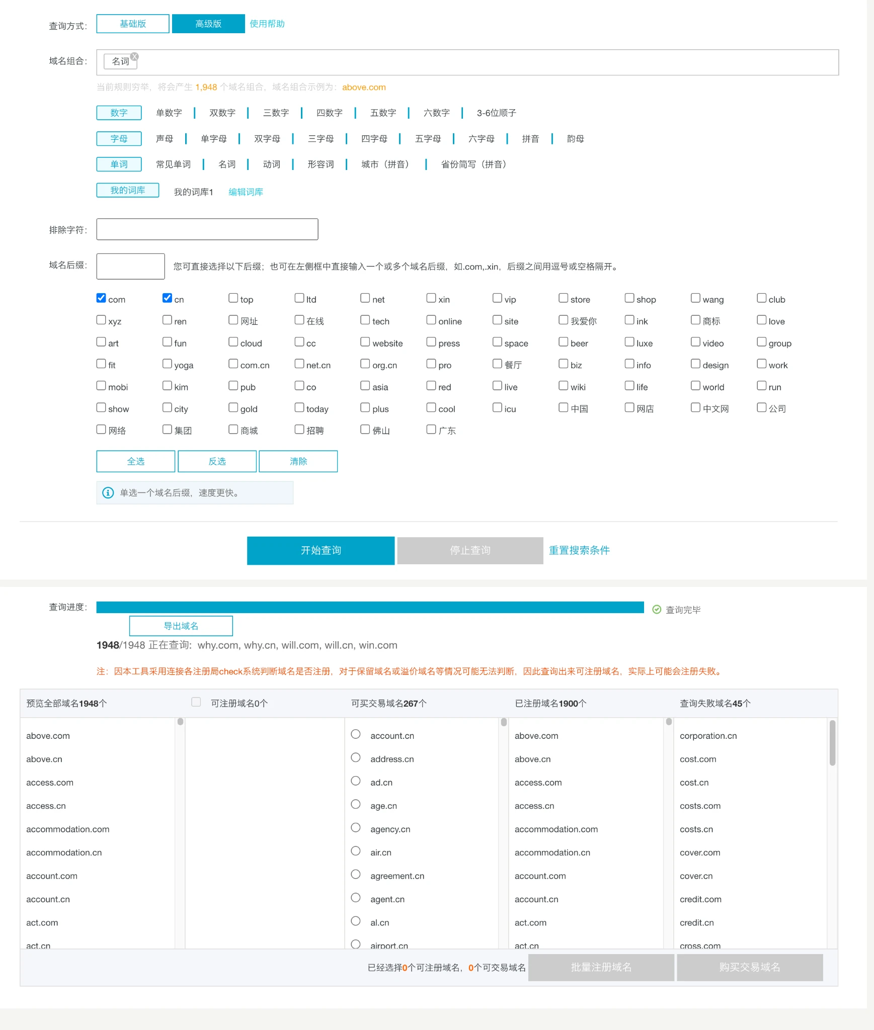The width and height of the screenshot is (874, 1030).
Task: Enable the xyz suffix checkbox
Action: click(x=101, y=320)
